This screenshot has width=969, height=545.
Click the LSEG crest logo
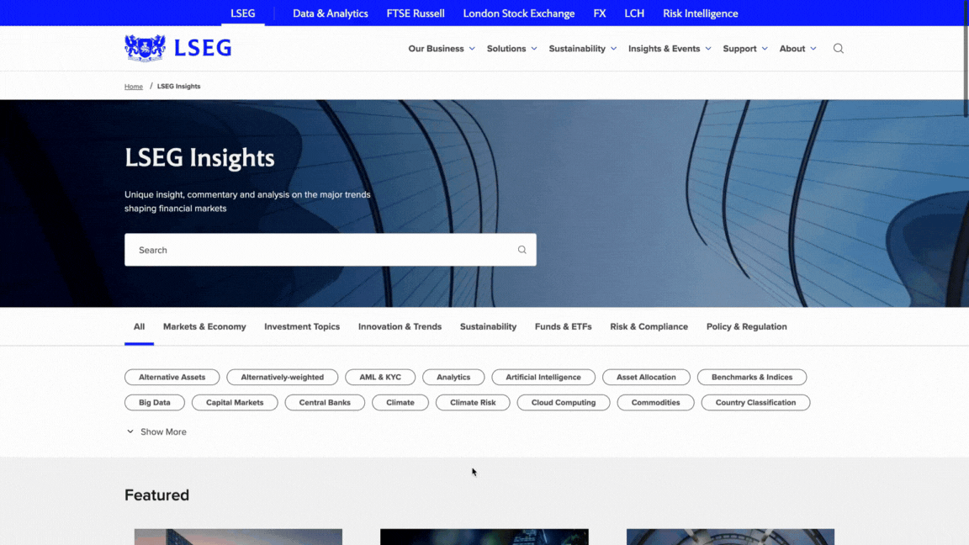click(146, 48)
